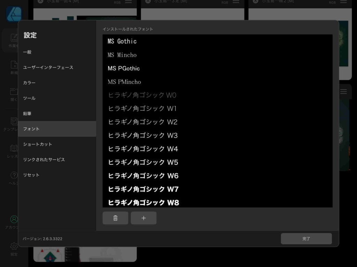Select MS PGothic font in list
Viewport: 357px width, 267px height.
218,68
